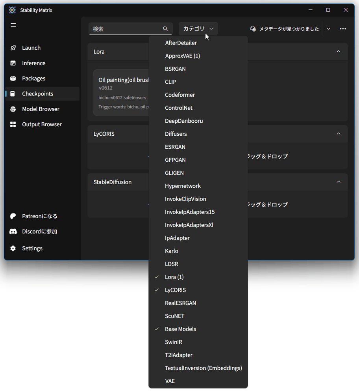The width and height of the screenshot is (359, 391).
Task: Select Codeformer in category list
Action: pyautogui.click(x=198, y=95)
